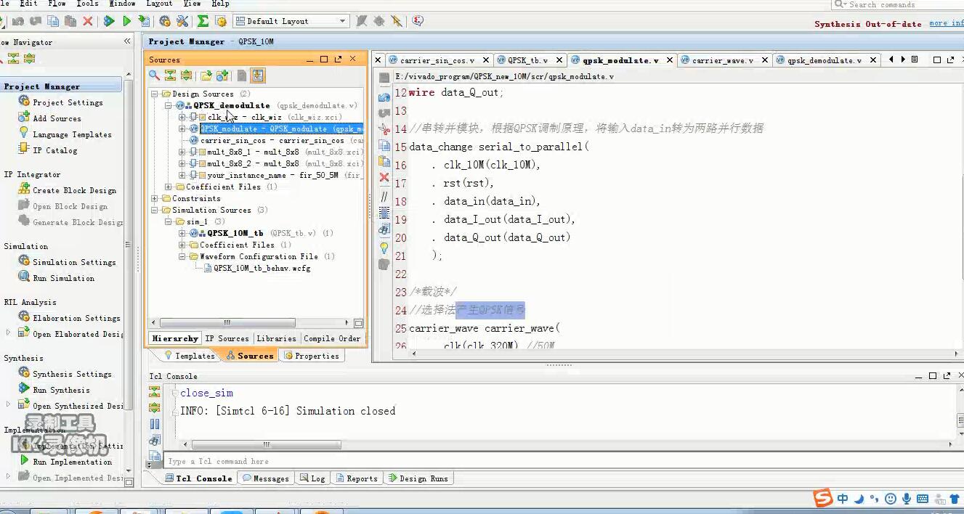The width and height of the screenshot is (964, 514).
Task: Click the 'more info' link at top right
Action: [x=946, y=23]
